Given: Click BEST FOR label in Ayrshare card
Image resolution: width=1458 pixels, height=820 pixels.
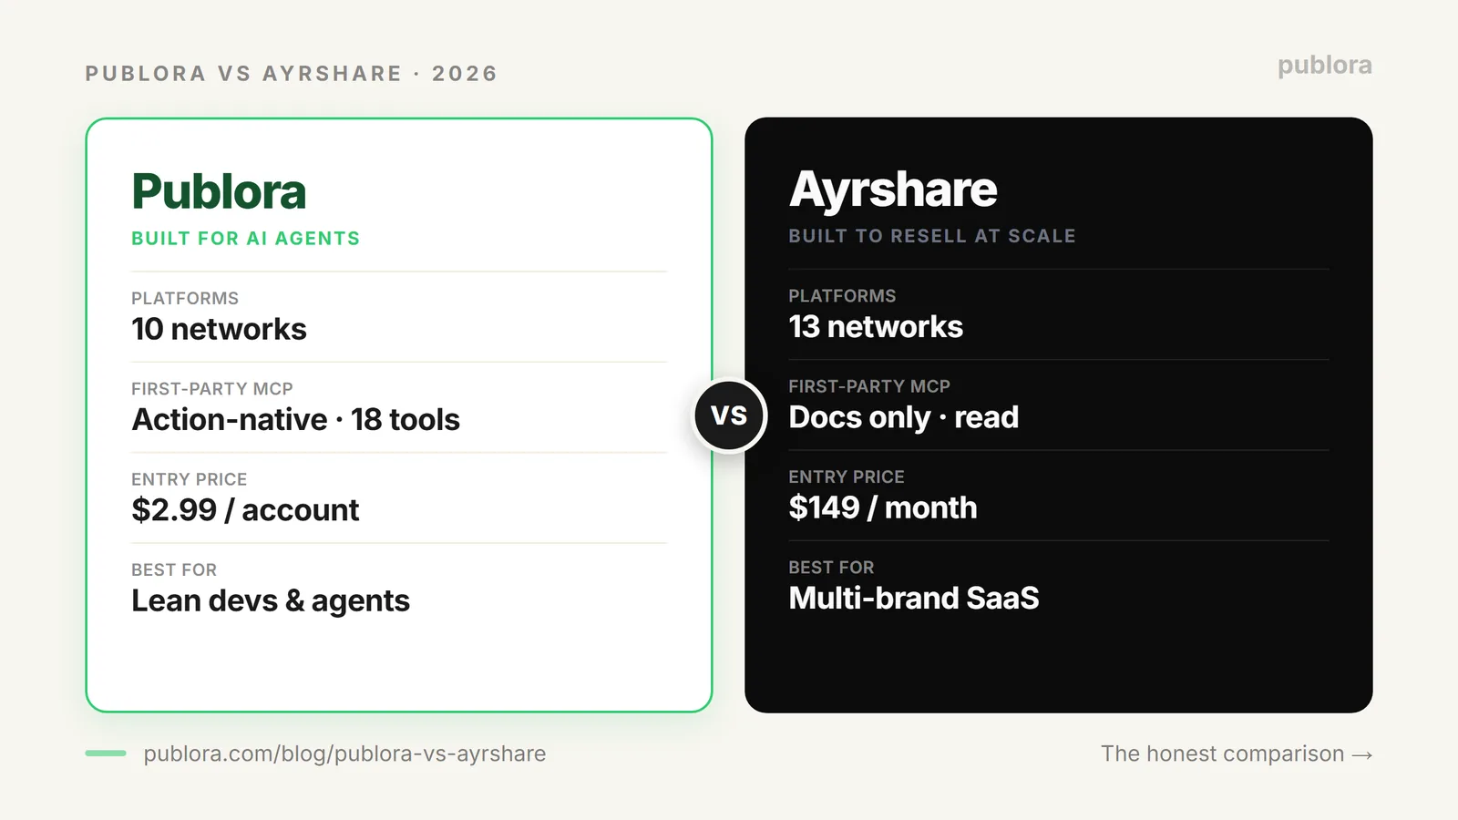Looking at the screenshot, I should point(831,568).
